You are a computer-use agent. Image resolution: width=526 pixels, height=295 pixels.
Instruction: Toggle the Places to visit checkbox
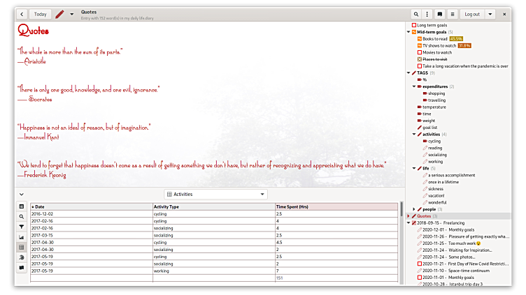(x=420, y=59)
